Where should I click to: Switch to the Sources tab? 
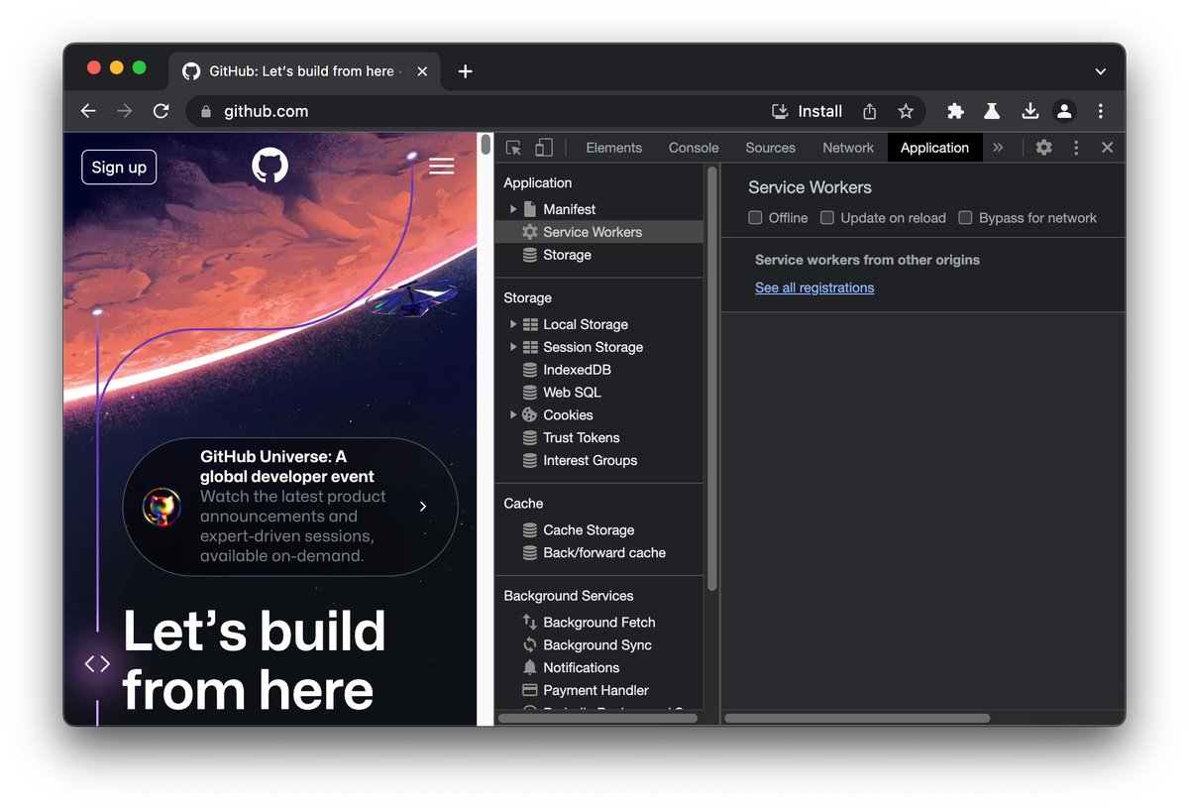click(x=770, y=148)
